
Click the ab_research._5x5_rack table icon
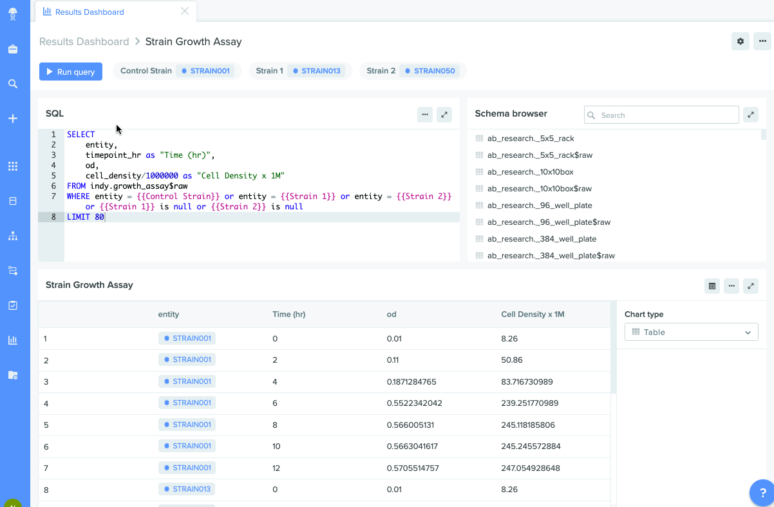tap(479, 139)
